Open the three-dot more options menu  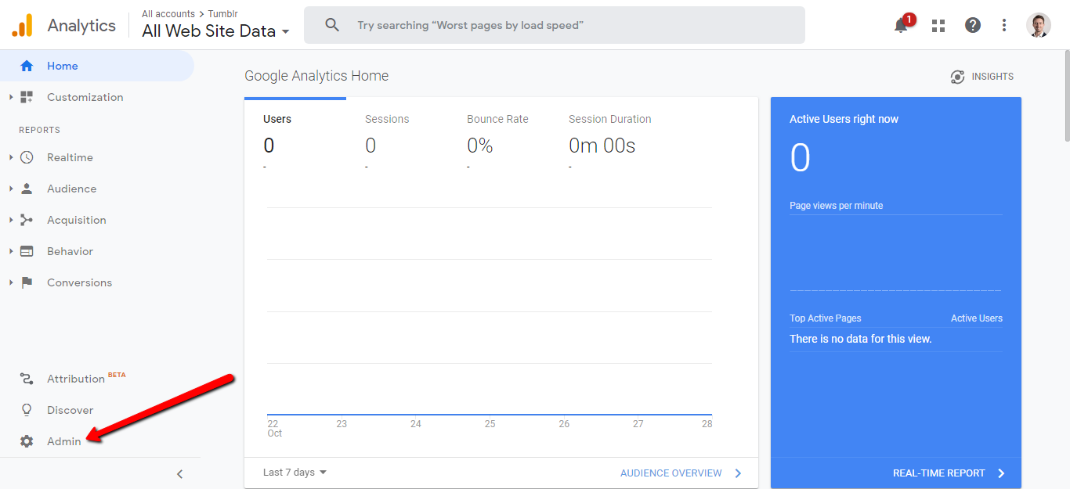coord(1004,25)
